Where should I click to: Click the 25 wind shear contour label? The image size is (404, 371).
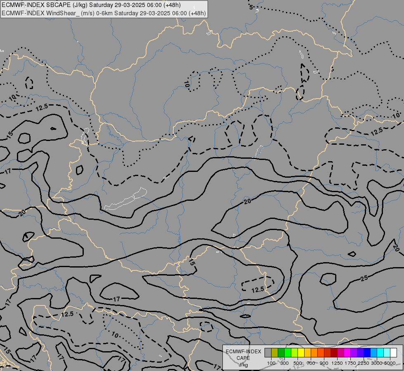pos(364,278)
